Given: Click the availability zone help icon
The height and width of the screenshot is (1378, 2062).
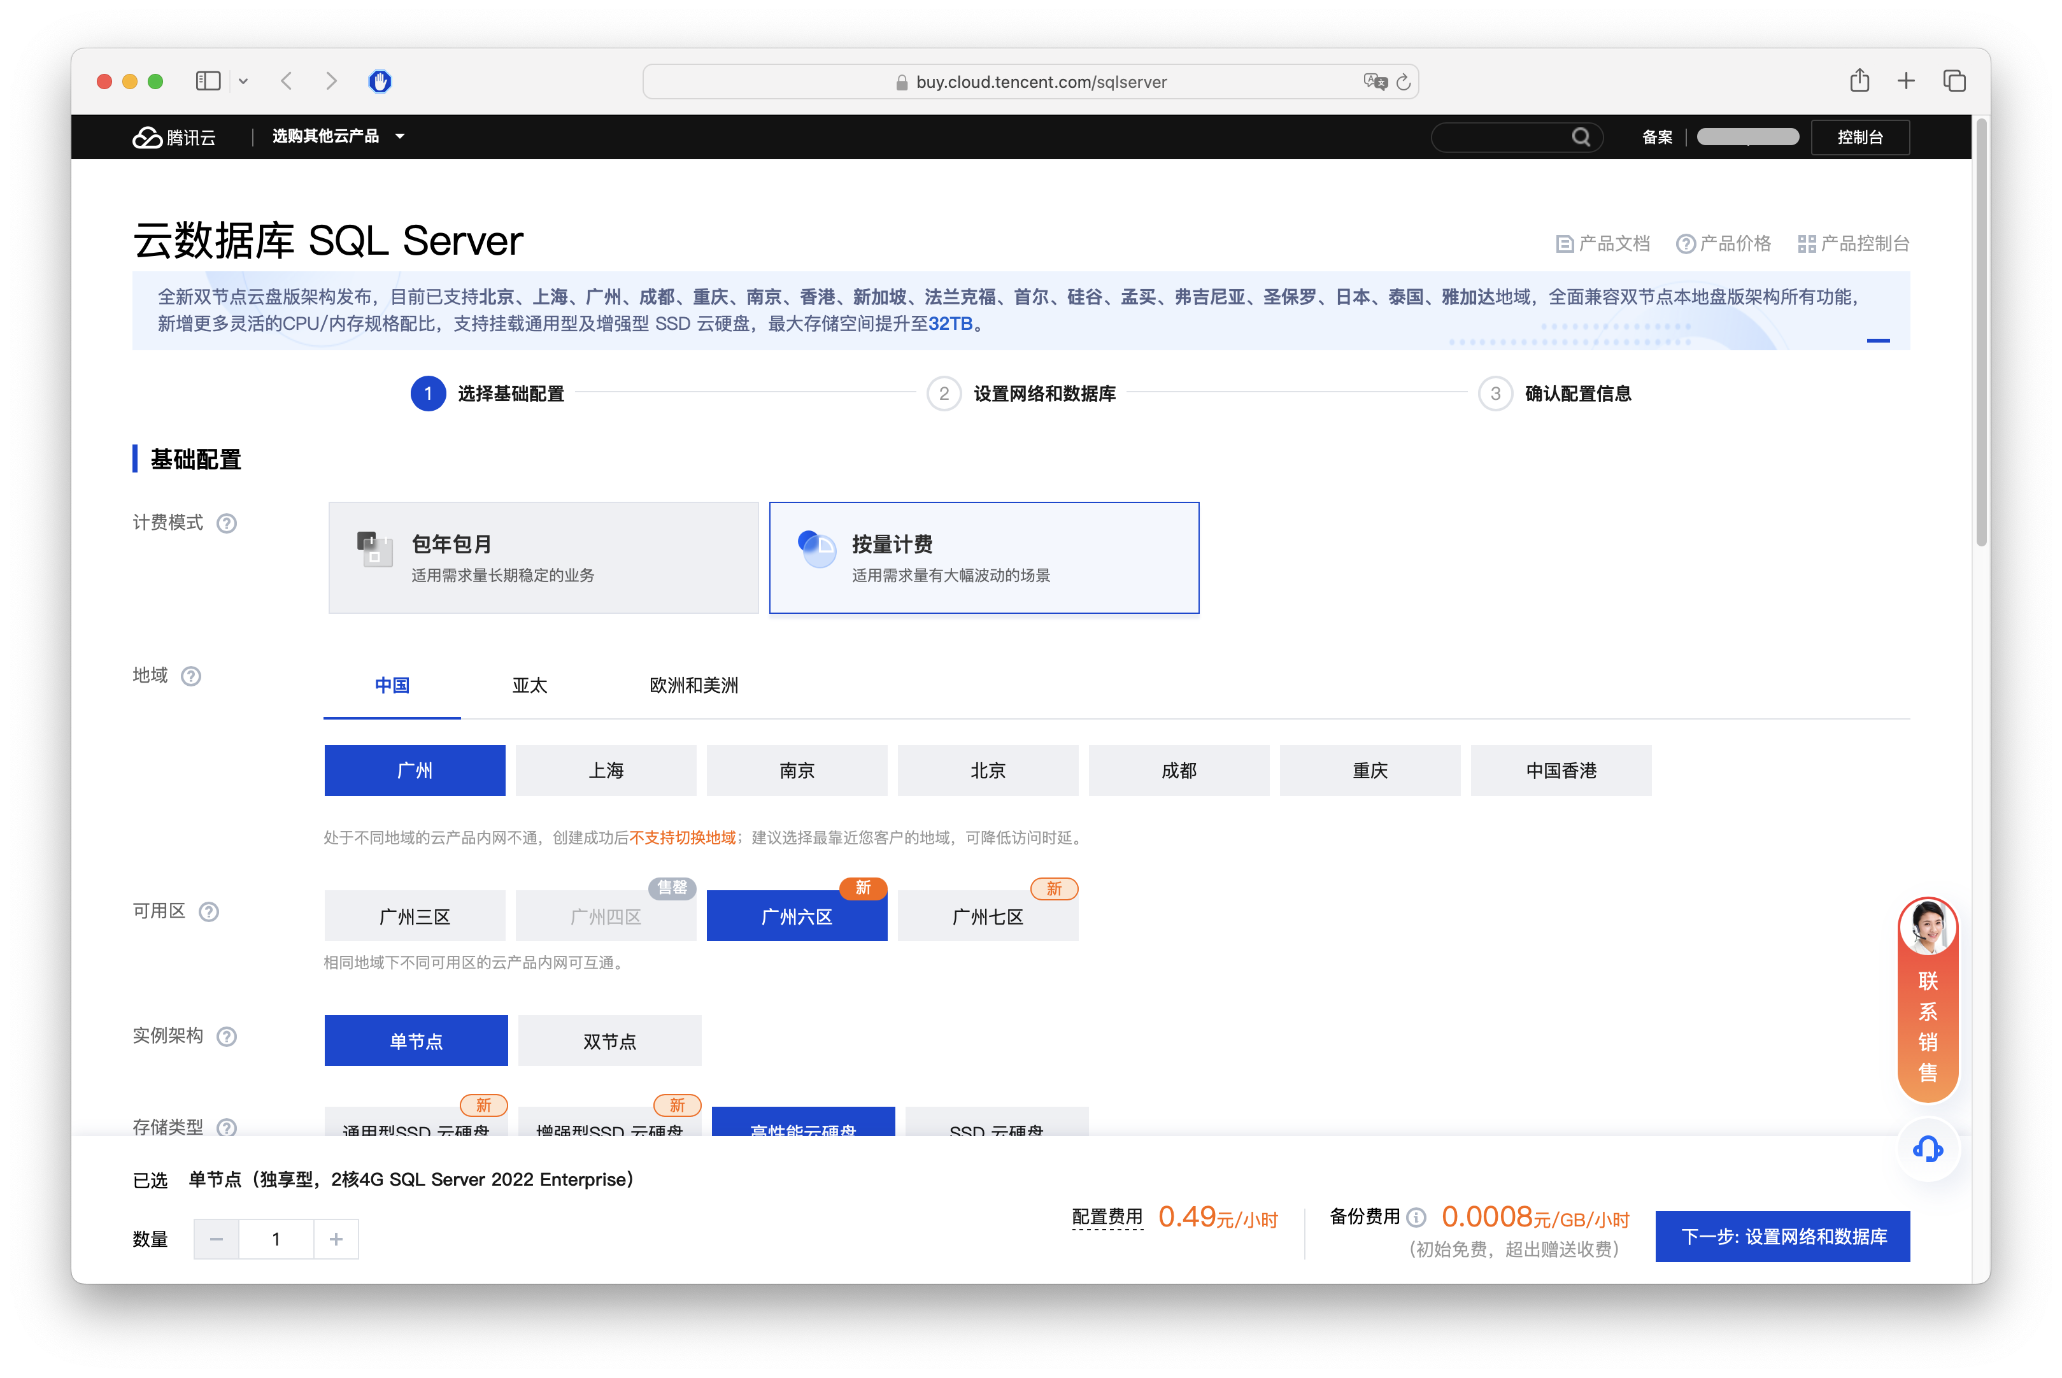Looking at the screenshot, I should pos(208,911).
